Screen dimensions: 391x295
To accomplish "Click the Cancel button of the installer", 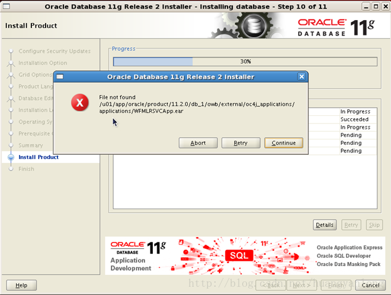I will click(x=370, y=286).
